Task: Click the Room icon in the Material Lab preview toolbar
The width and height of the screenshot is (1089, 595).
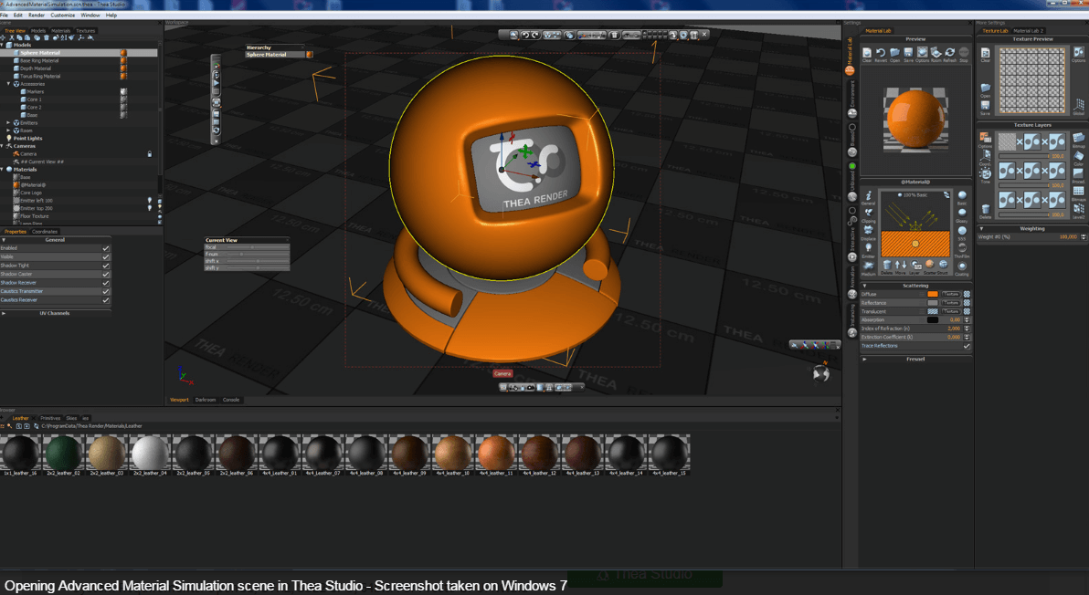Action: click(935, 53)
